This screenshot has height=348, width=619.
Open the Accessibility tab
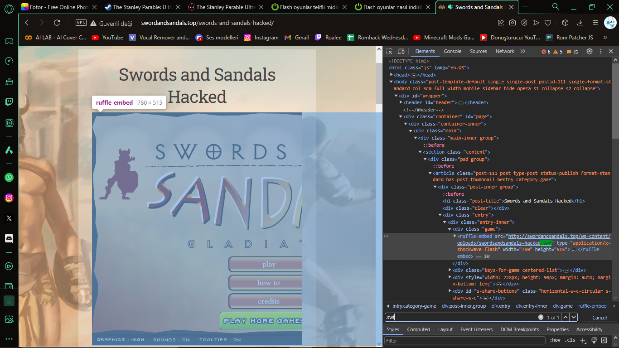[x=590, y=329]
